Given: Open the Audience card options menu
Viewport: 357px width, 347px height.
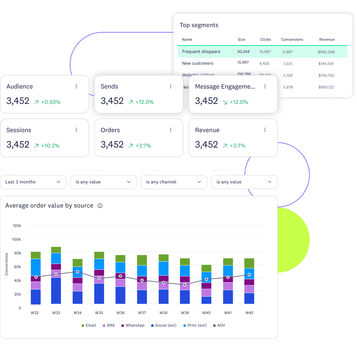Looking at the screenshot, I should point(76,86).
